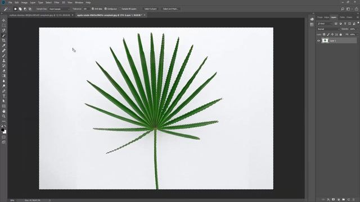Select the Healing Brush tool
The width and height of the screenshot is (360, 202).
coord(4,50)
